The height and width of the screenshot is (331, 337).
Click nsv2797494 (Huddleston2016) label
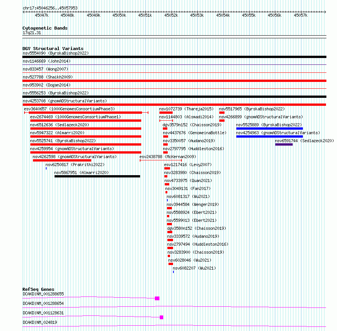click(198, 244)
